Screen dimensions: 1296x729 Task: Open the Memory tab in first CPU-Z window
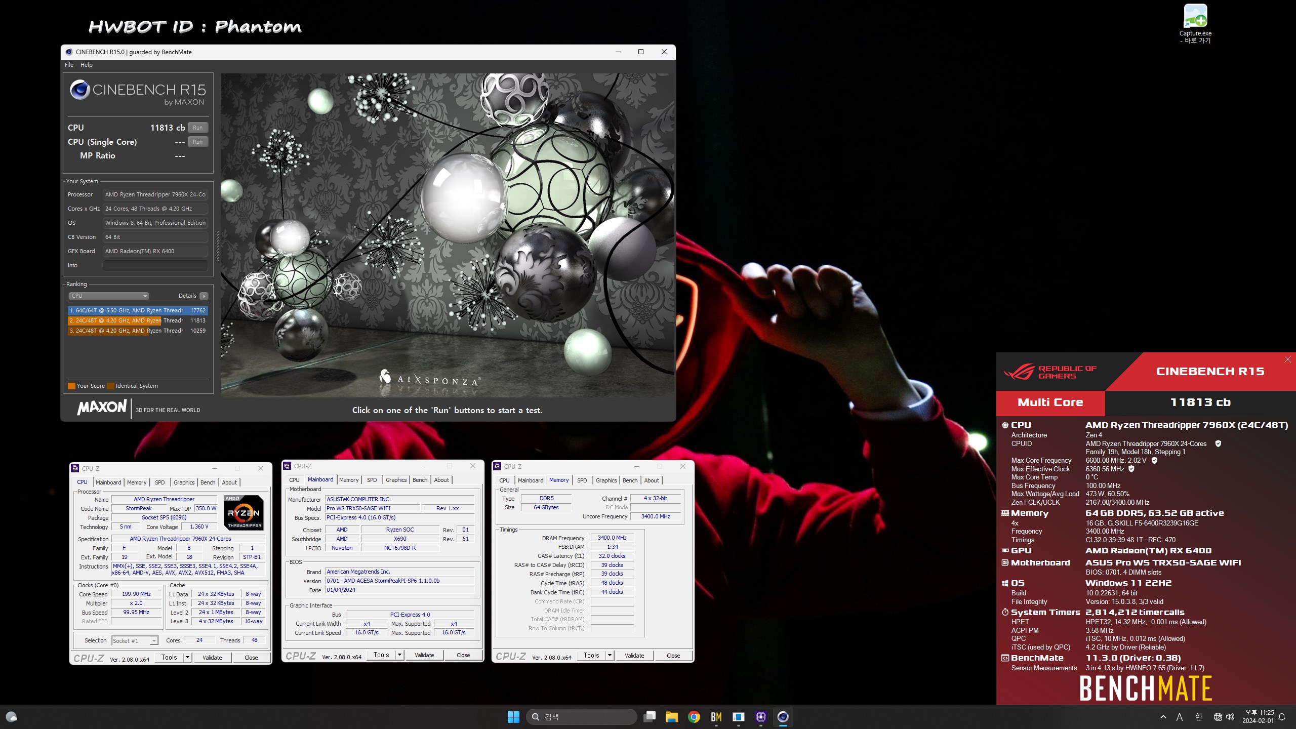coord(137,482)
